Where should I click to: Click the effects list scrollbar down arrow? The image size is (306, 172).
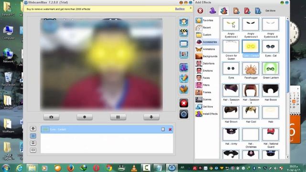pyautogui.click(x=287, y=157)
